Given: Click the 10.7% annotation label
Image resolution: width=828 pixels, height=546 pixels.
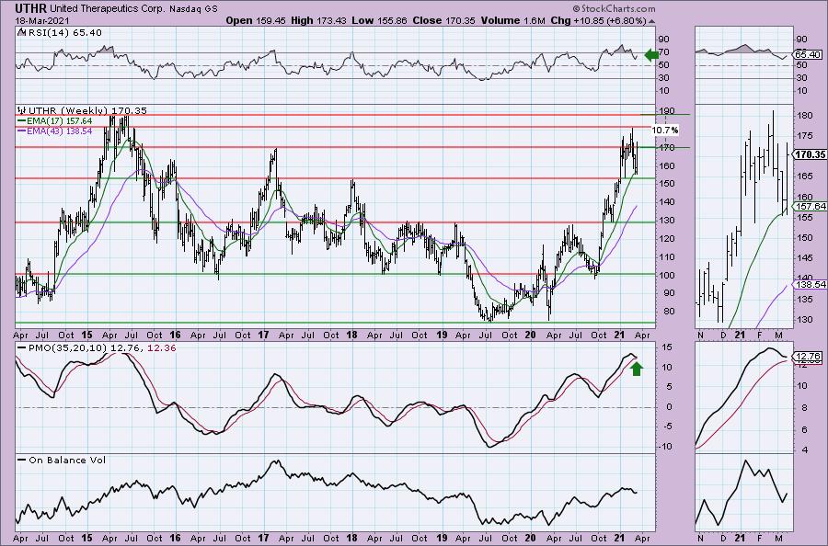Looking at the screenshot, I should [x=665, y=131].
